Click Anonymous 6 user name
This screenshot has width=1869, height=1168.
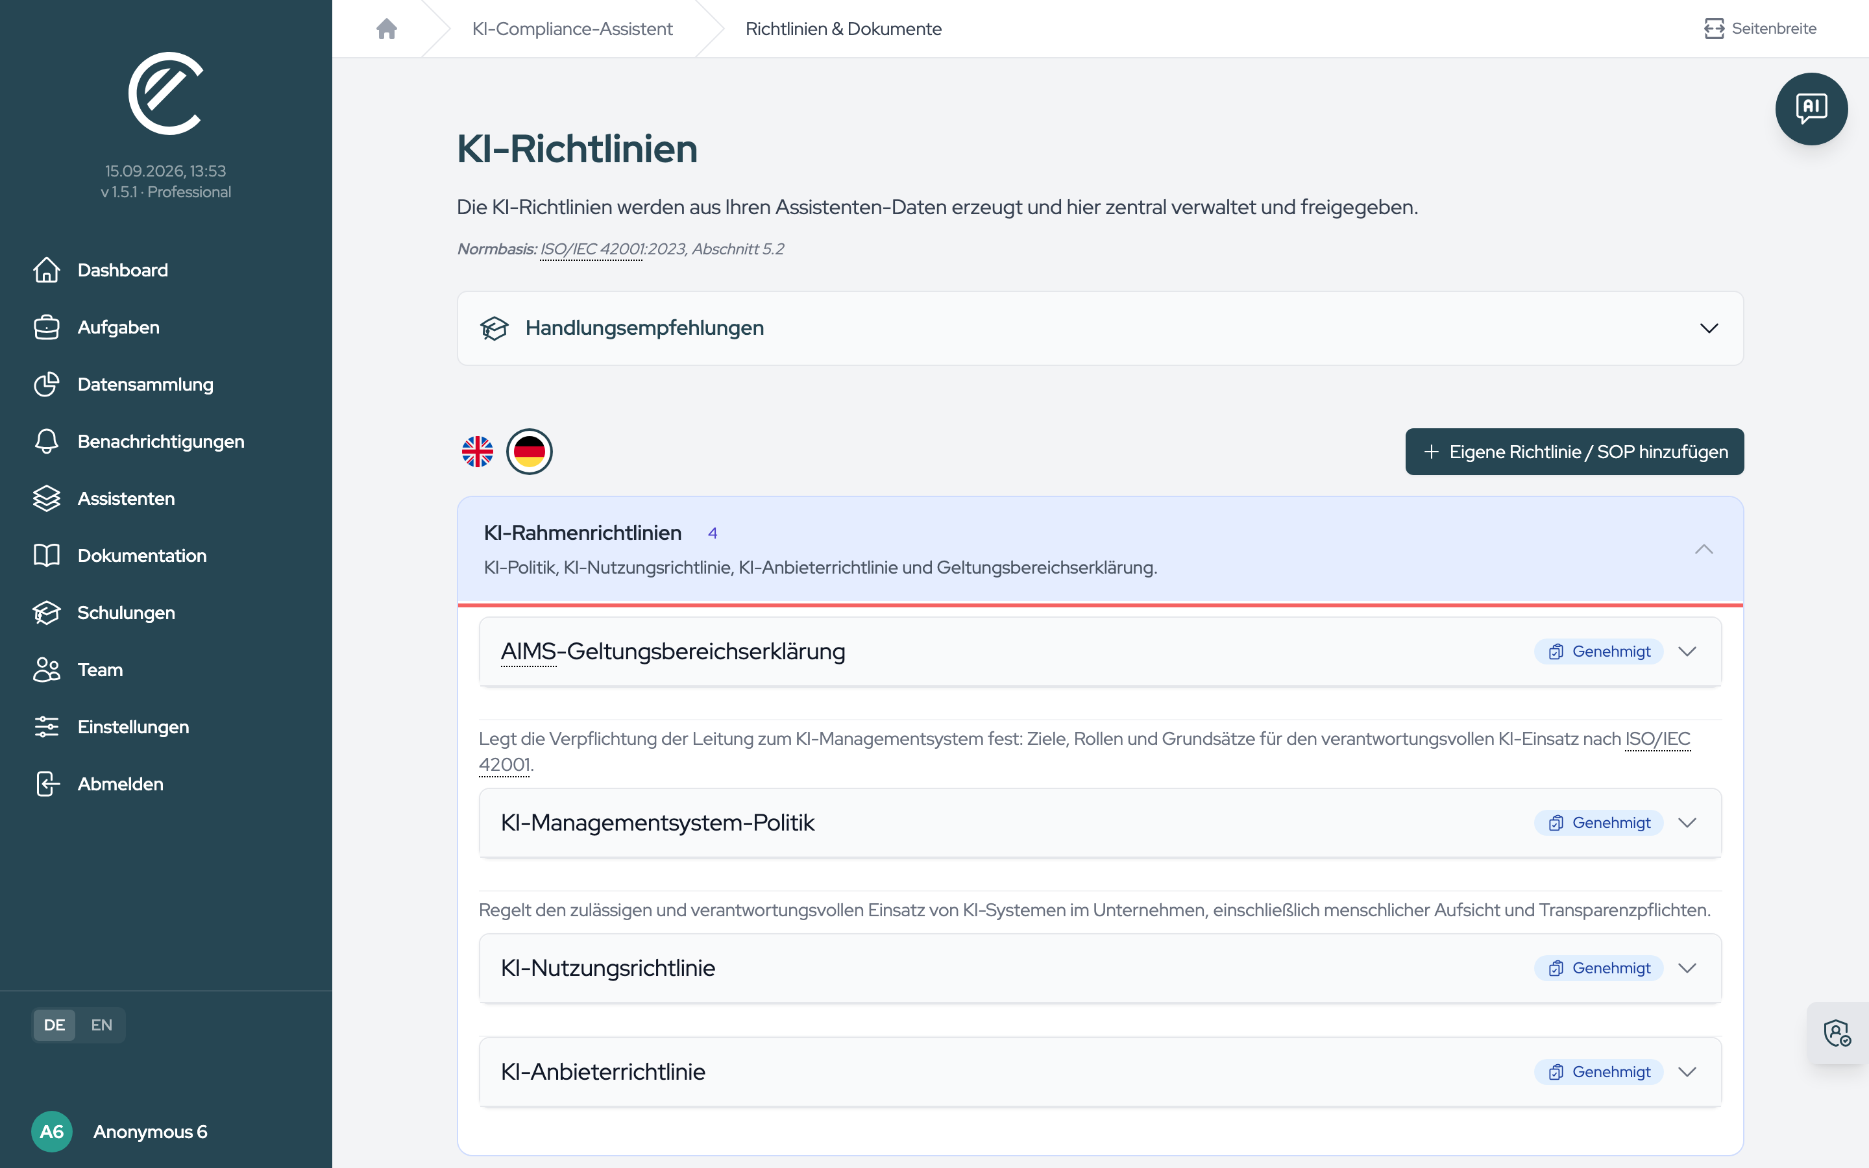click(x=151, y=1132)
